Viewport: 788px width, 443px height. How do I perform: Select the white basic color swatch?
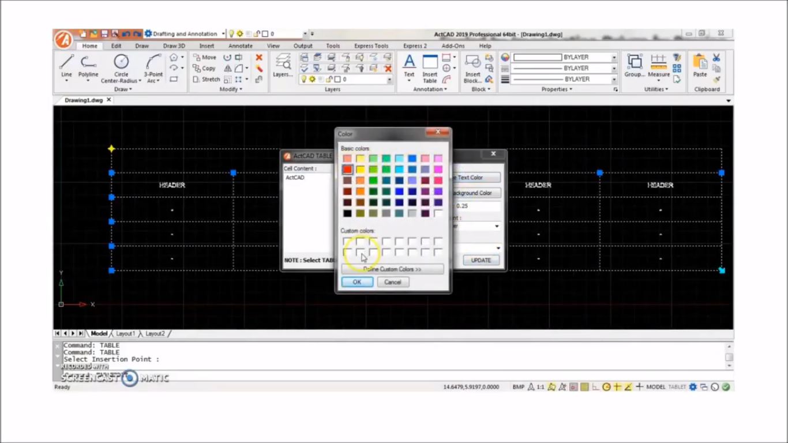tap(438, 213)
